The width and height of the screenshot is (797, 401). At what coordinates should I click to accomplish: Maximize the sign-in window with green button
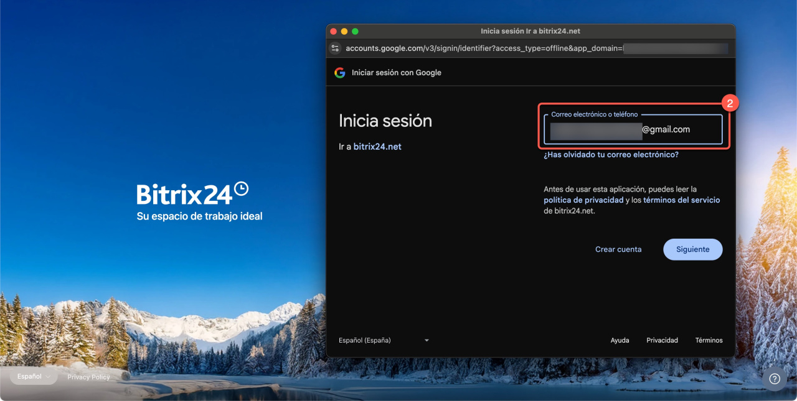[355, 31]
